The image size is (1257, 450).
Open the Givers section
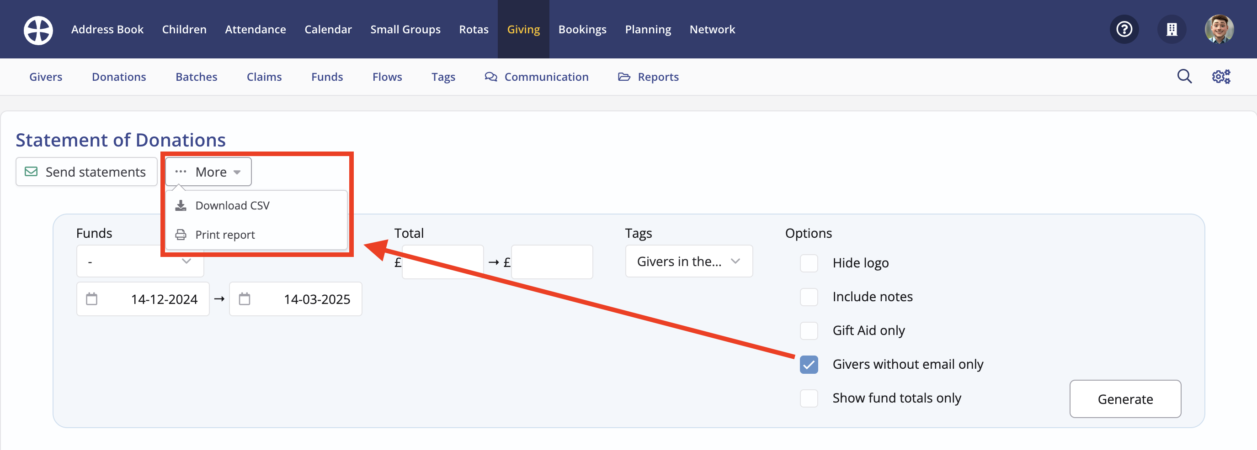pos(46,77)
